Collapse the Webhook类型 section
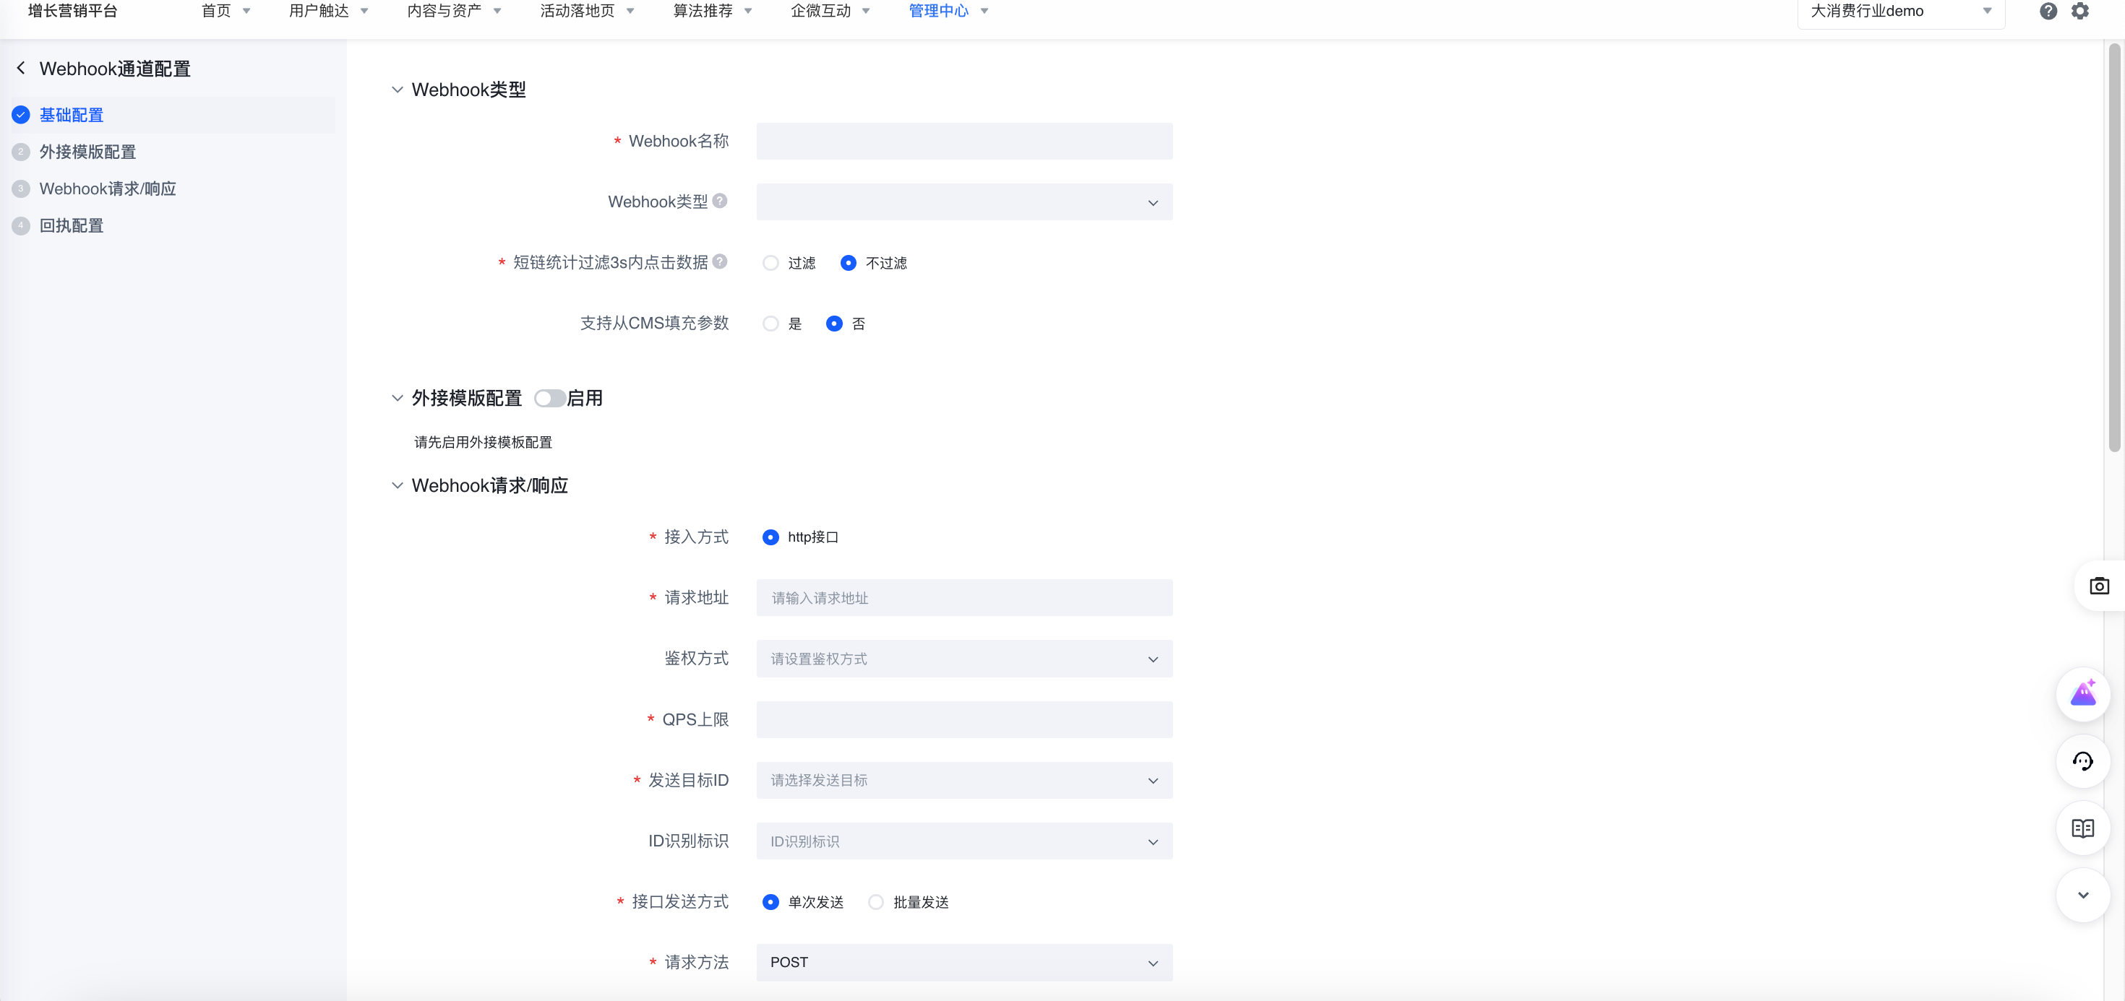The width and height of the screenshot is (2125, 1001). pos(397,89)
